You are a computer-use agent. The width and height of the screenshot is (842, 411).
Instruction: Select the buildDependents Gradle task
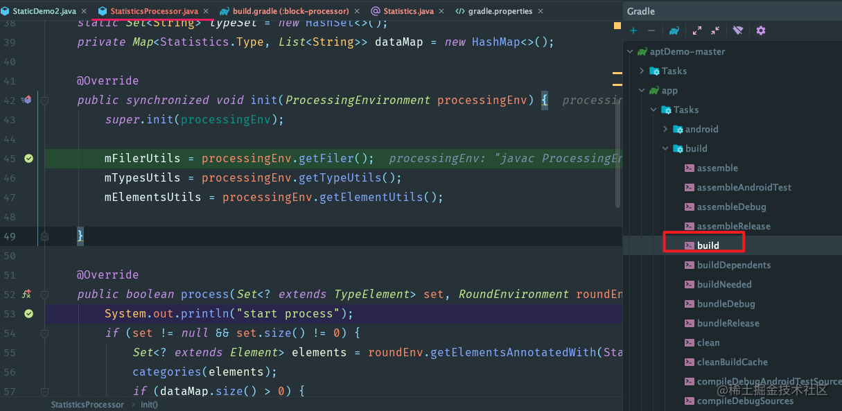734,265
